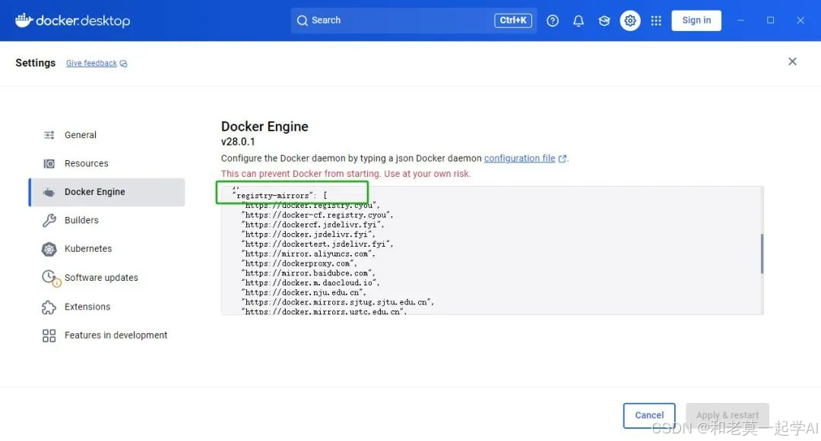Image resolution: width=821 pixels, height=441 pixels.
Task: Click the docker.m.daocloud.io line
Action: point(310,282)
